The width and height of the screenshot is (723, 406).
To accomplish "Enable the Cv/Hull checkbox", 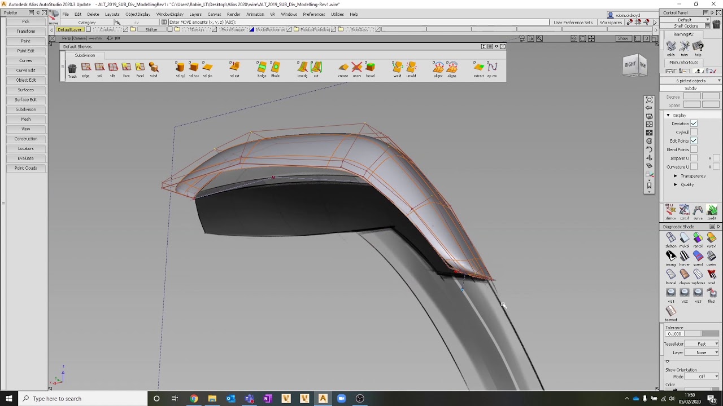I will point(694,132).
